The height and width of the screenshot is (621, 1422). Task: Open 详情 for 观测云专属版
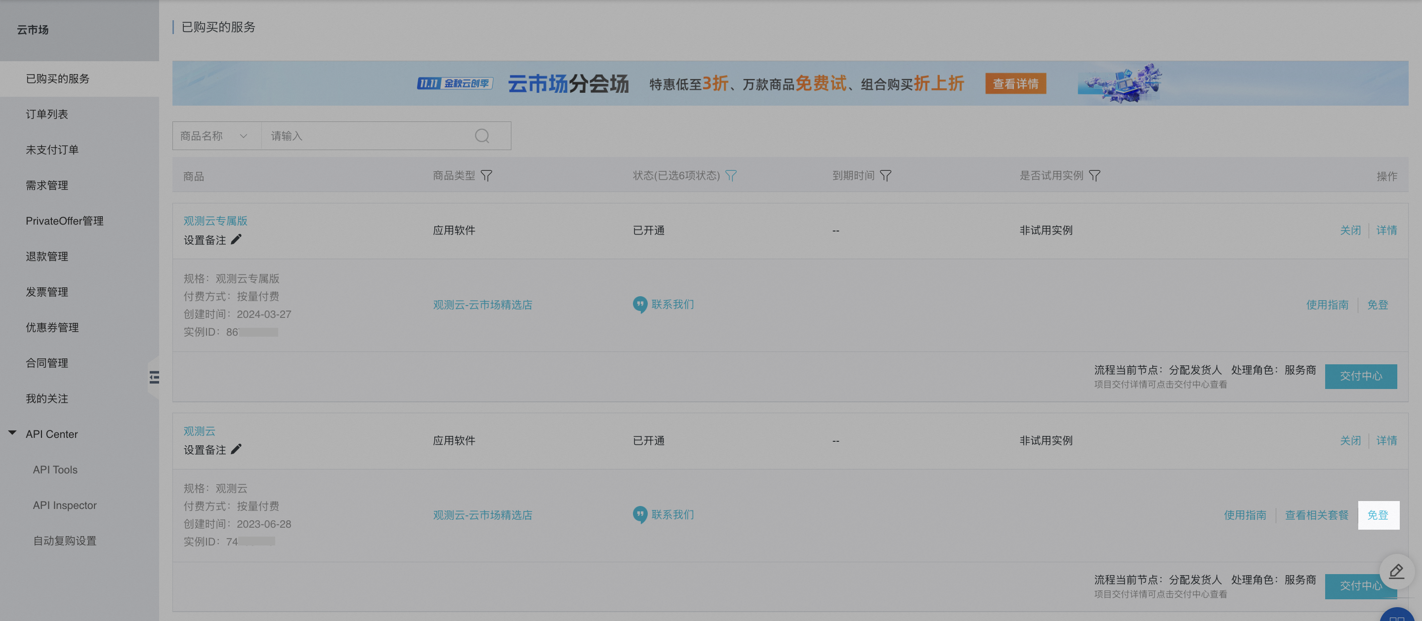click(1386, 231)
